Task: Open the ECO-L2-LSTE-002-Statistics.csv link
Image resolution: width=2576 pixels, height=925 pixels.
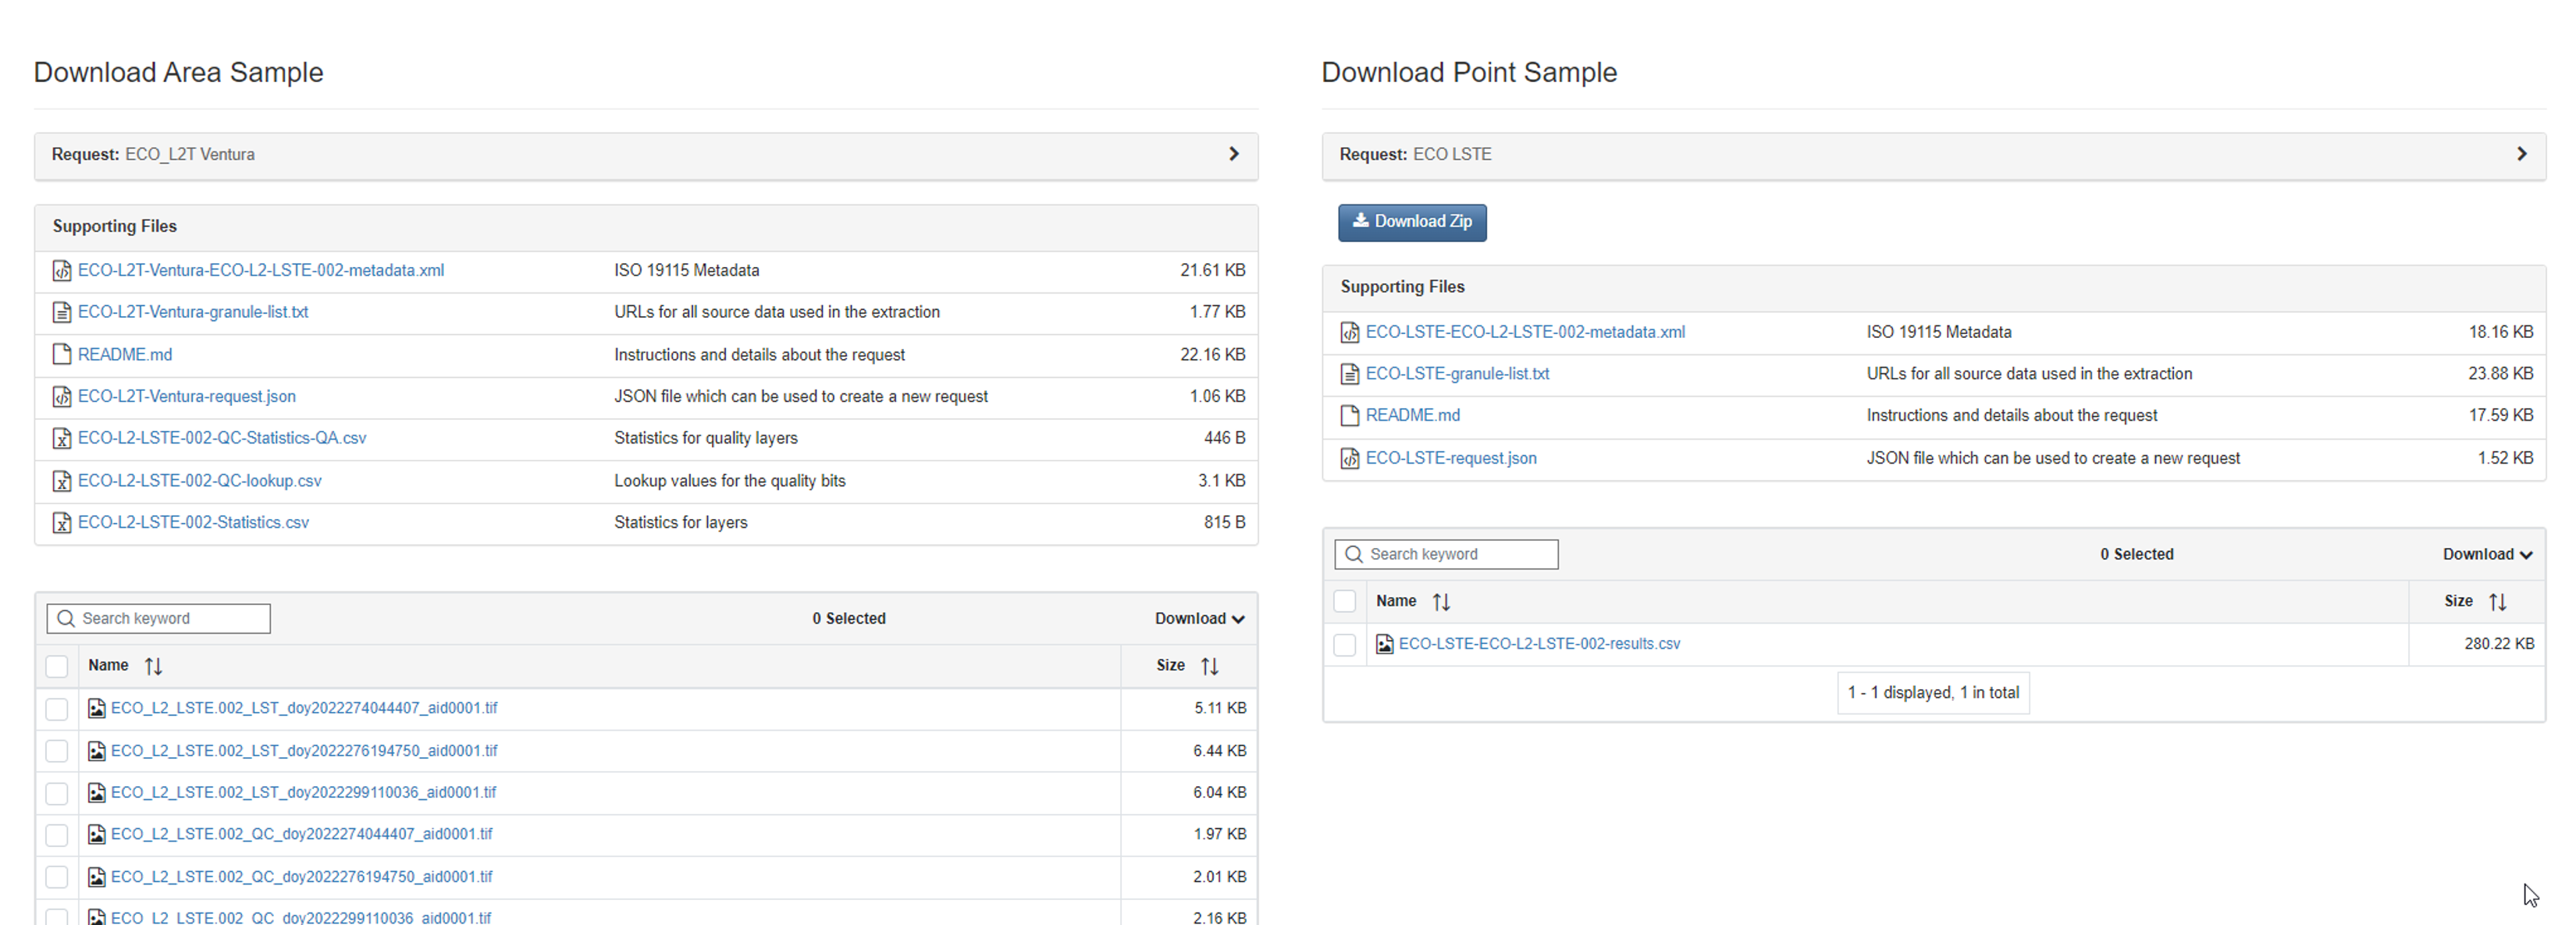Action: [x=193, y=522]
